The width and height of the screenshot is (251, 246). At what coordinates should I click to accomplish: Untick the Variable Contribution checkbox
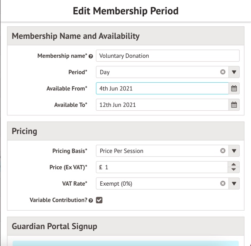coord(99,200)
